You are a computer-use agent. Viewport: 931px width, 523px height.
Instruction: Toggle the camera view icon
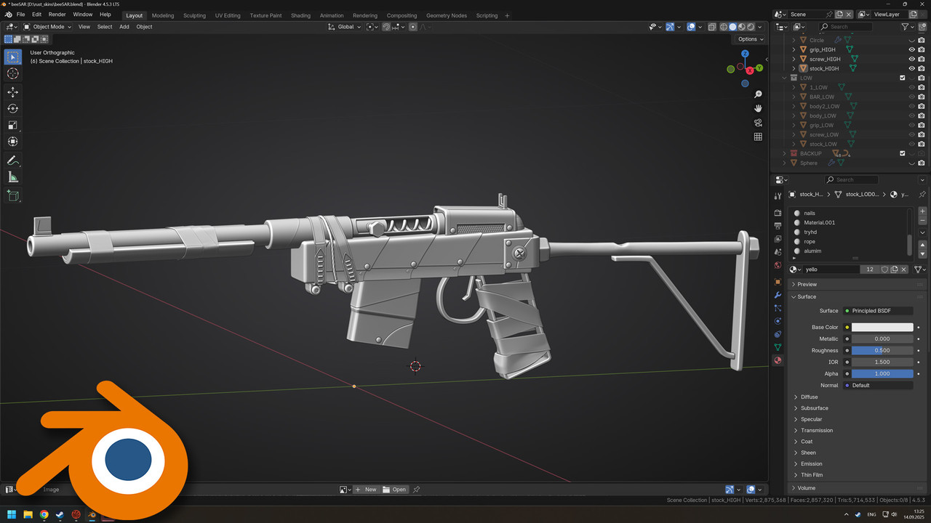click(758, 123)
